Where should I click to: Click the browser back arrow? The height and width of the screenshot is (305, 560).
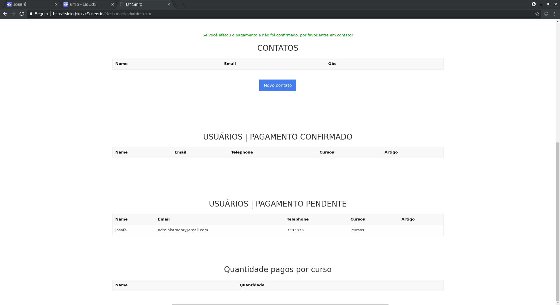[5, 14]
